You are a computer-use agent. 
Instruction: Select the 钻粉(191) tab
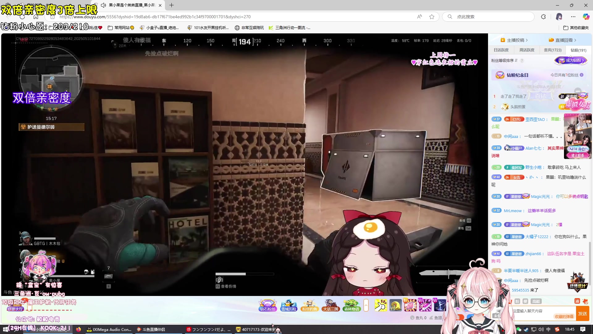pyautogui.click(x=578, y=50)
